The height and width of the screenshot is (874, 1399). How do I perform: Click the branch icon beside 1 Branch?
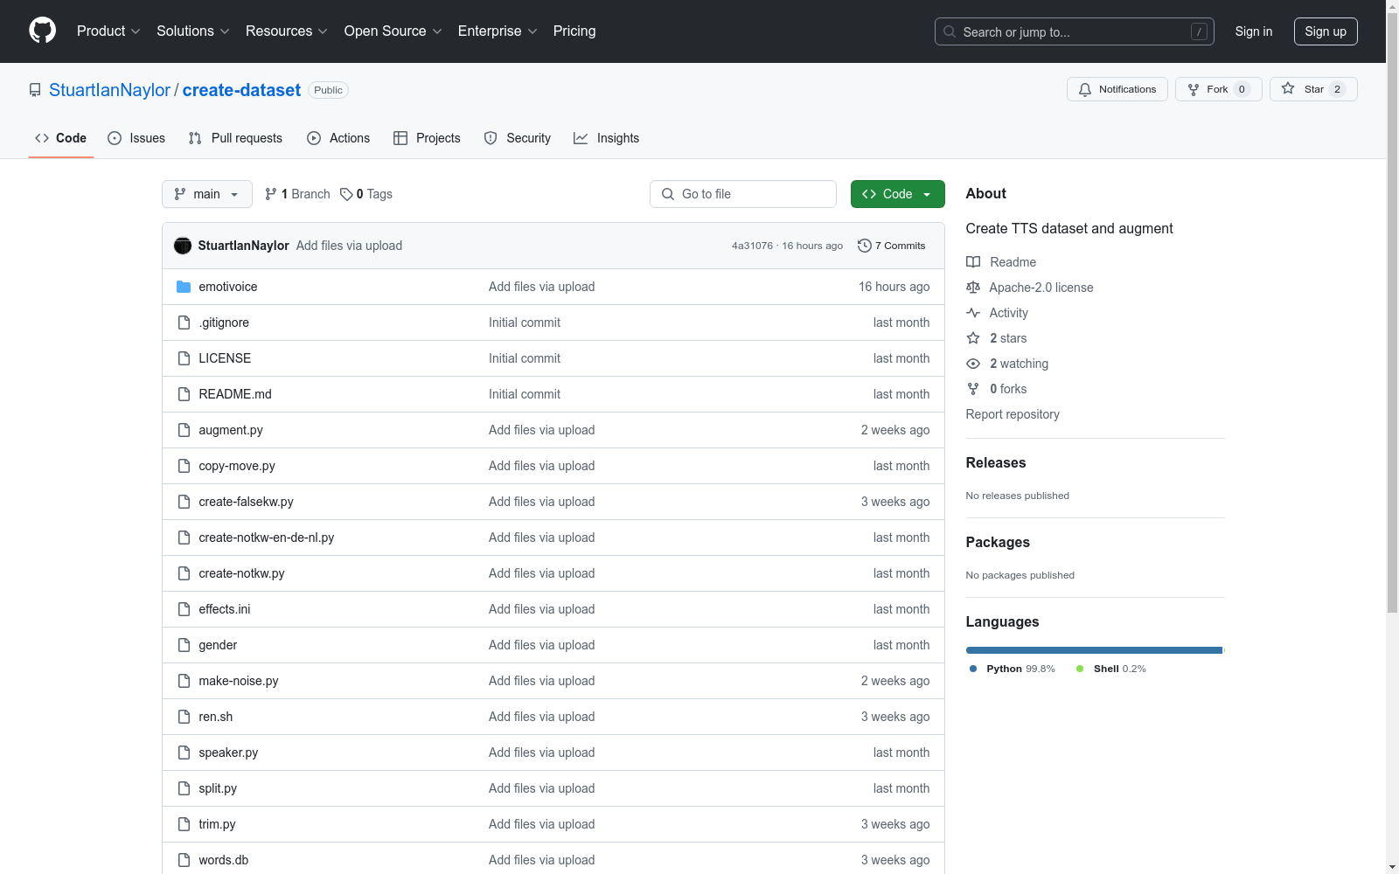point(271,194)
